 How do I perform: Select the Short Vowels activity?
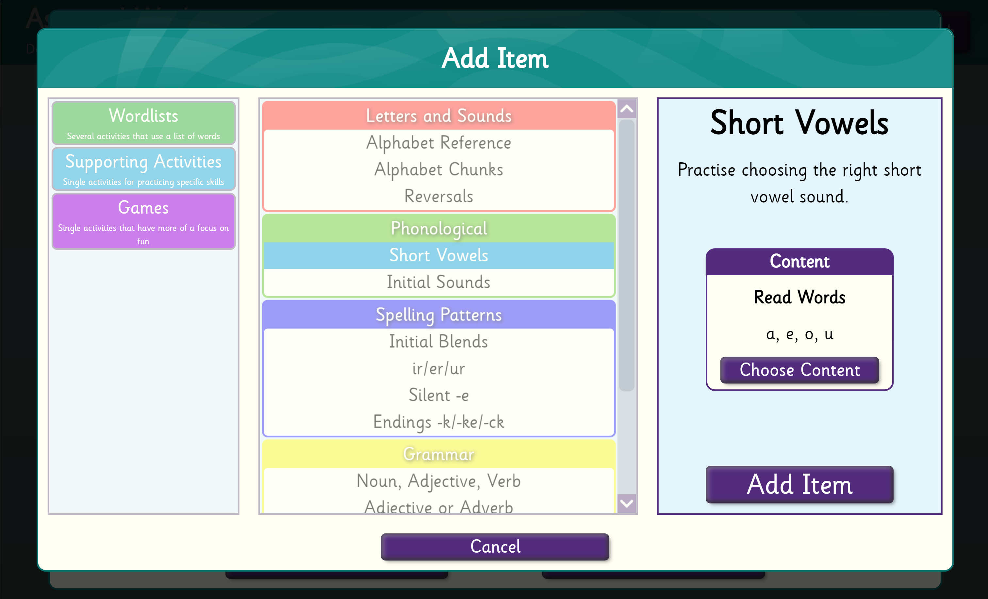[x=439, y=255]
